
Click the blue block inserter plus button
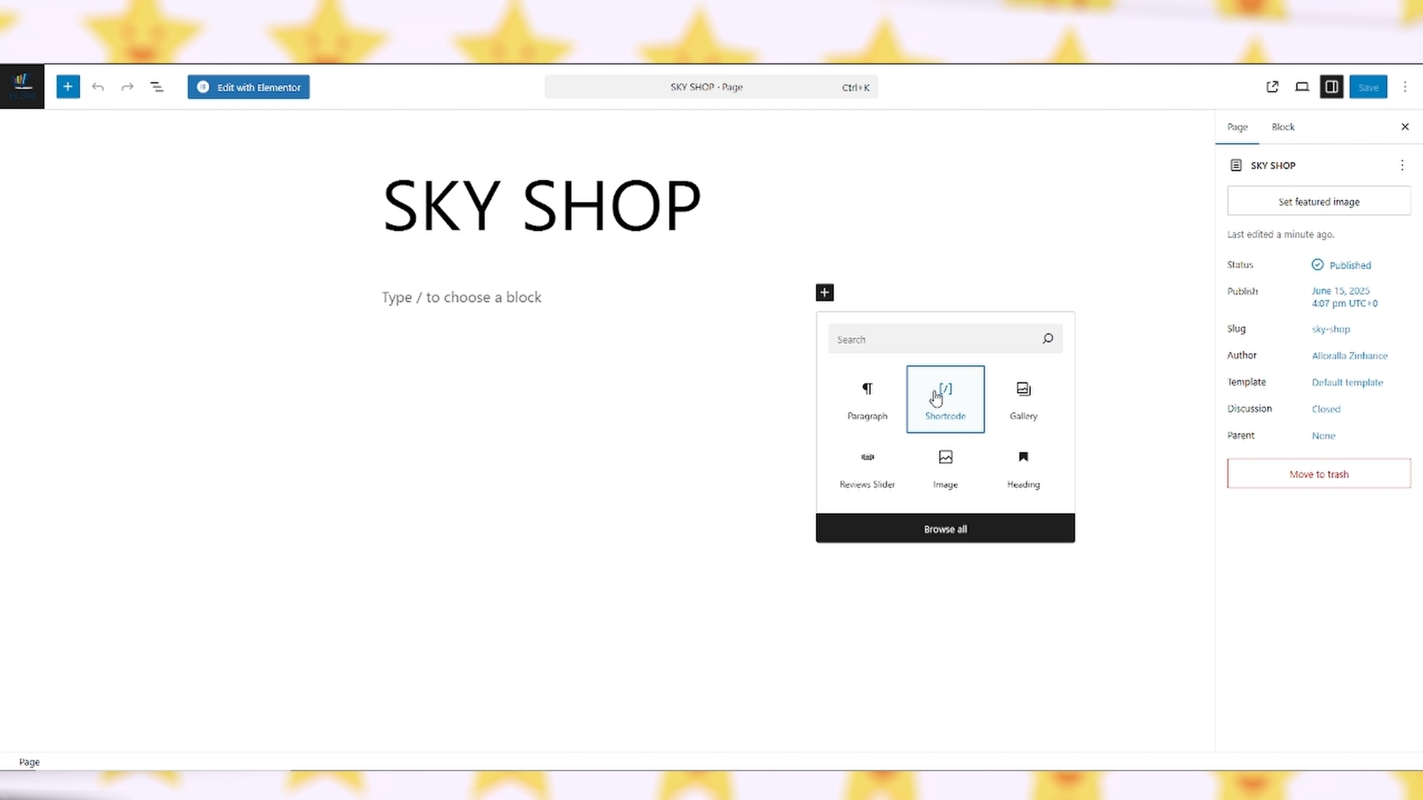(x=67, y=87)
